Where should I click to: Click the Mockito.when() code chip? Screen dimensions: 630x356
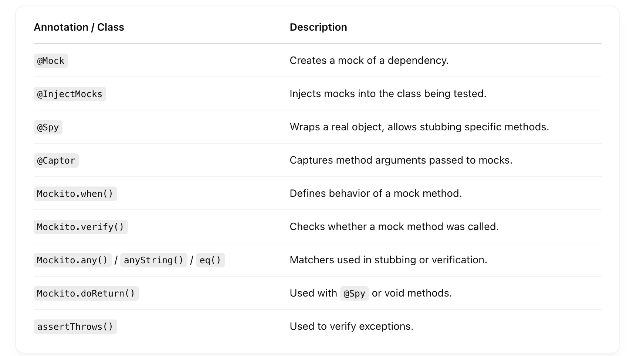(75, 194)
